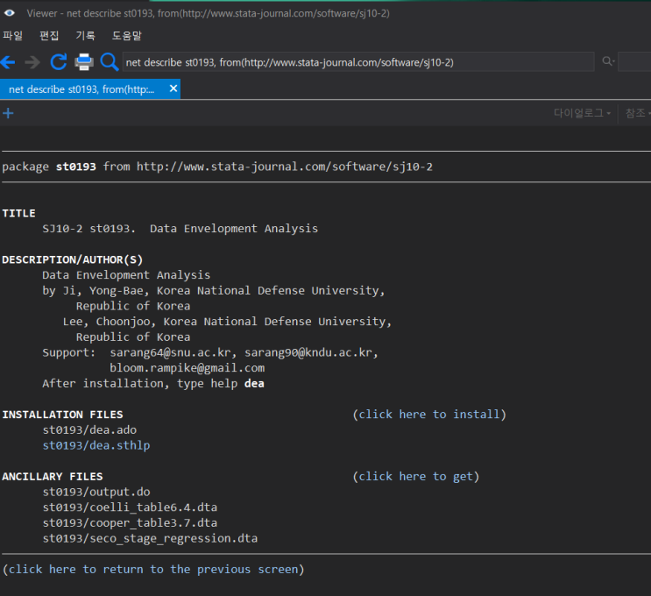This screenshot has width=651, height=596.
Task: Click the forward navigation arrow
Action: tap(33, 61)
